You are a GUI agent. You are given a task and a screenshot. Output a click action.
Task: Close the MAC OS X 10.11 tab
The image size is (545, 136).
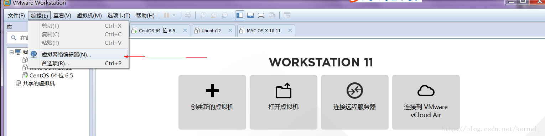point(290,31)
